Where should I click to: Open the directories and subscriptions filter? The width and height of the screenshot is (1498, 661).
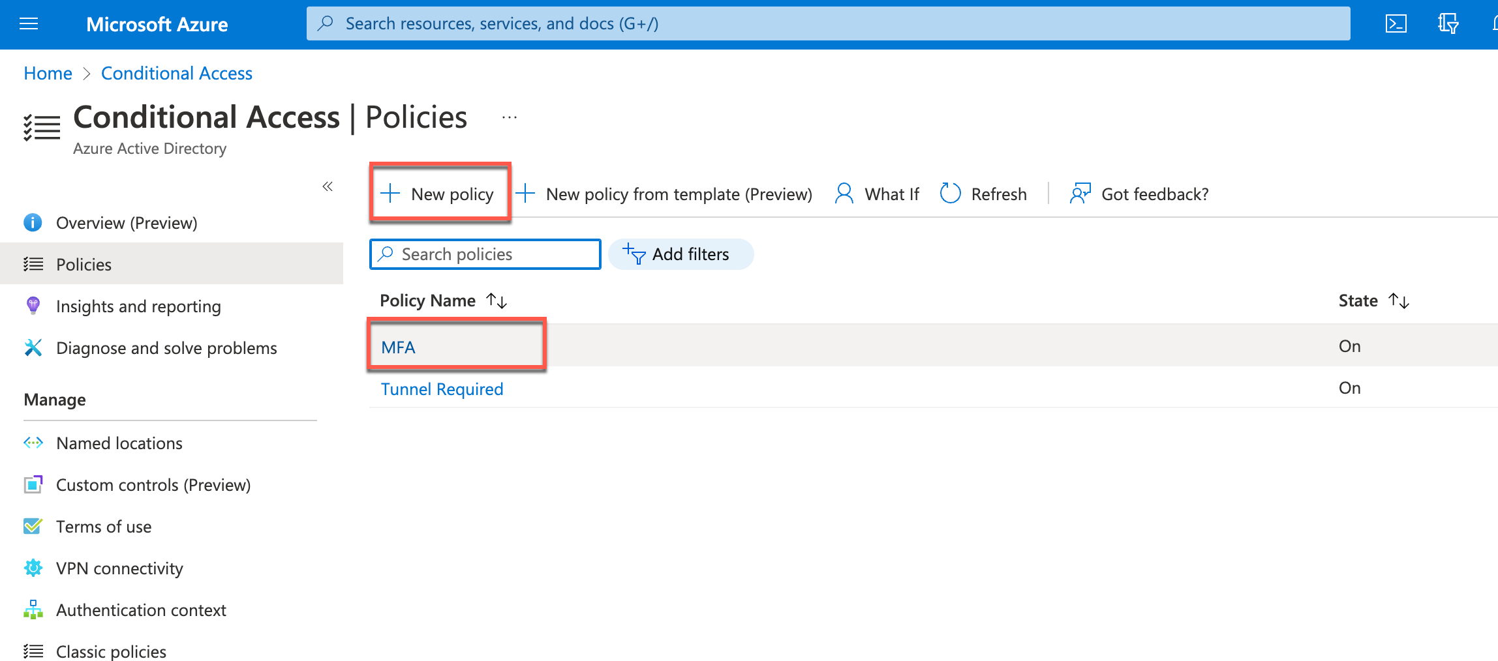pyautogui.click(x=1447, y=23)
